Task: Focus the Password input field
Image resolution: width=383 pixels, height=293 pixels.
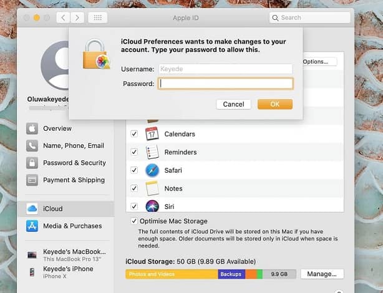Action: coord(225,84)
